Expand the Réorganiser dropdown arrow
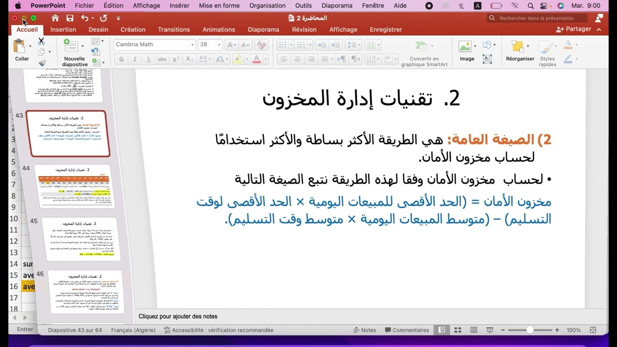This screenshot has width=617, height=347. tap(528, 46)
